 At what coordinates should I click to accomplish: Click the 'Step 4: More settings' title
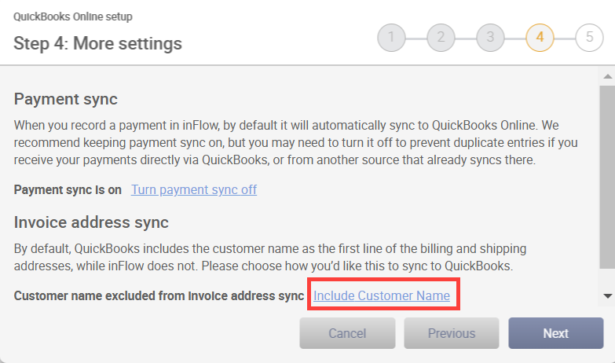pyautogui.click(x=97, y=43)
